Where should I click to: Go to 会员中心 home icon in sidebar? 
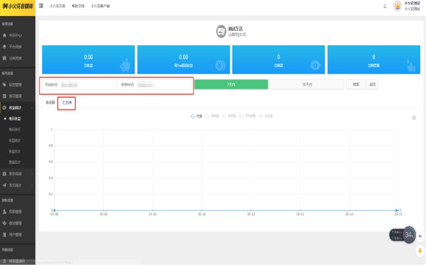coord(4,35)
